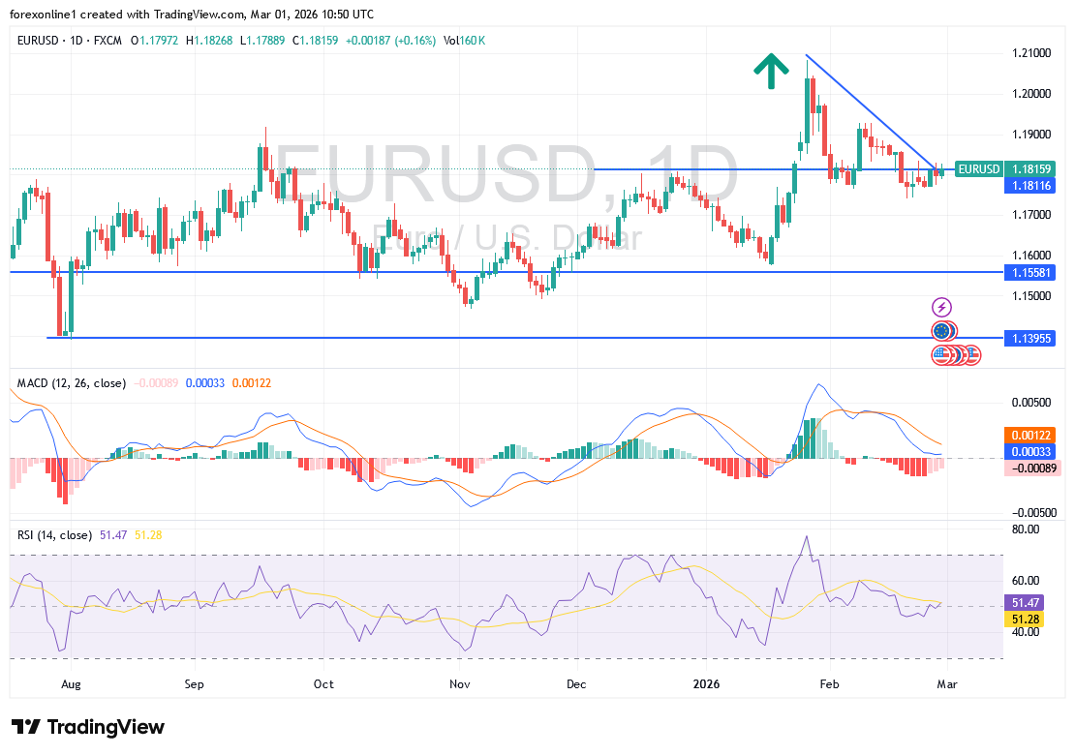Click the purple lightning bolt news icon

[x=941, y=308]
